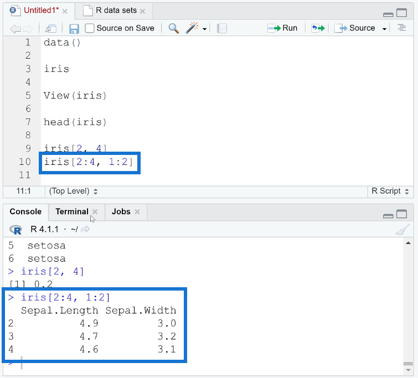Click the Sepal.Width column header in console
418x378 pixels.
[141, 310]
